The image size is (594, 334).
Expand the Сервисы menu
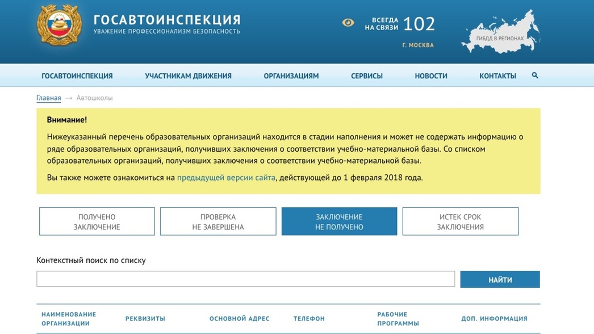pyautogui.click(x=367, y=76)
